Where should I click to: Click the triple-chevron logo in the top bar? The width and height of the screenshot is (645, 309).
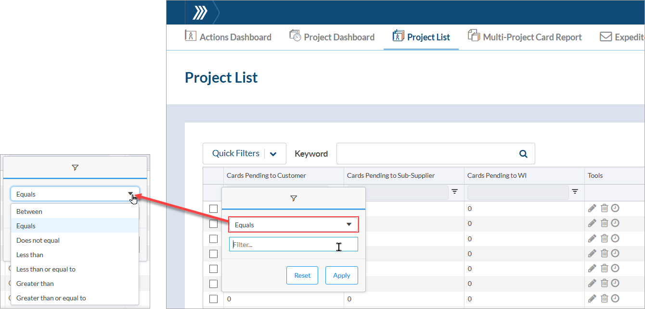pos(200,13)
